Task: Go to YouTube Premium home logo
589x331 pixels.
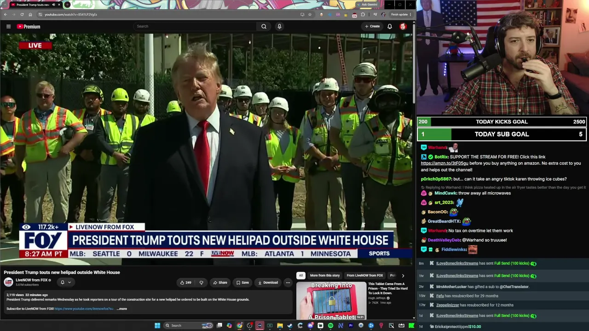Action: coord(29,26)
